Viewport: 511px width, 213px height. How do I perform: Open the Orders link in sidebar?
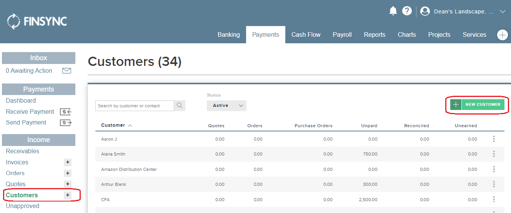[x=15, y=173]
